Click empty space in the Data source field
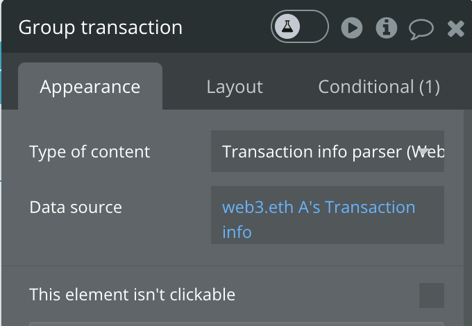The height and width of the screenshot is (326, 472). point(346,232)
